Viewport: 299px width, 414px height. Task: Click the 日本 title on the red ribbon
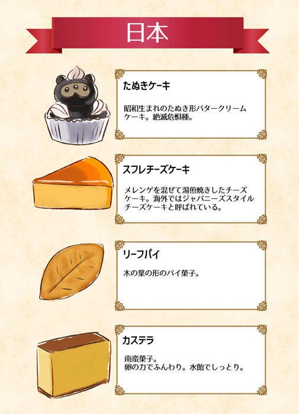point(147,33)
